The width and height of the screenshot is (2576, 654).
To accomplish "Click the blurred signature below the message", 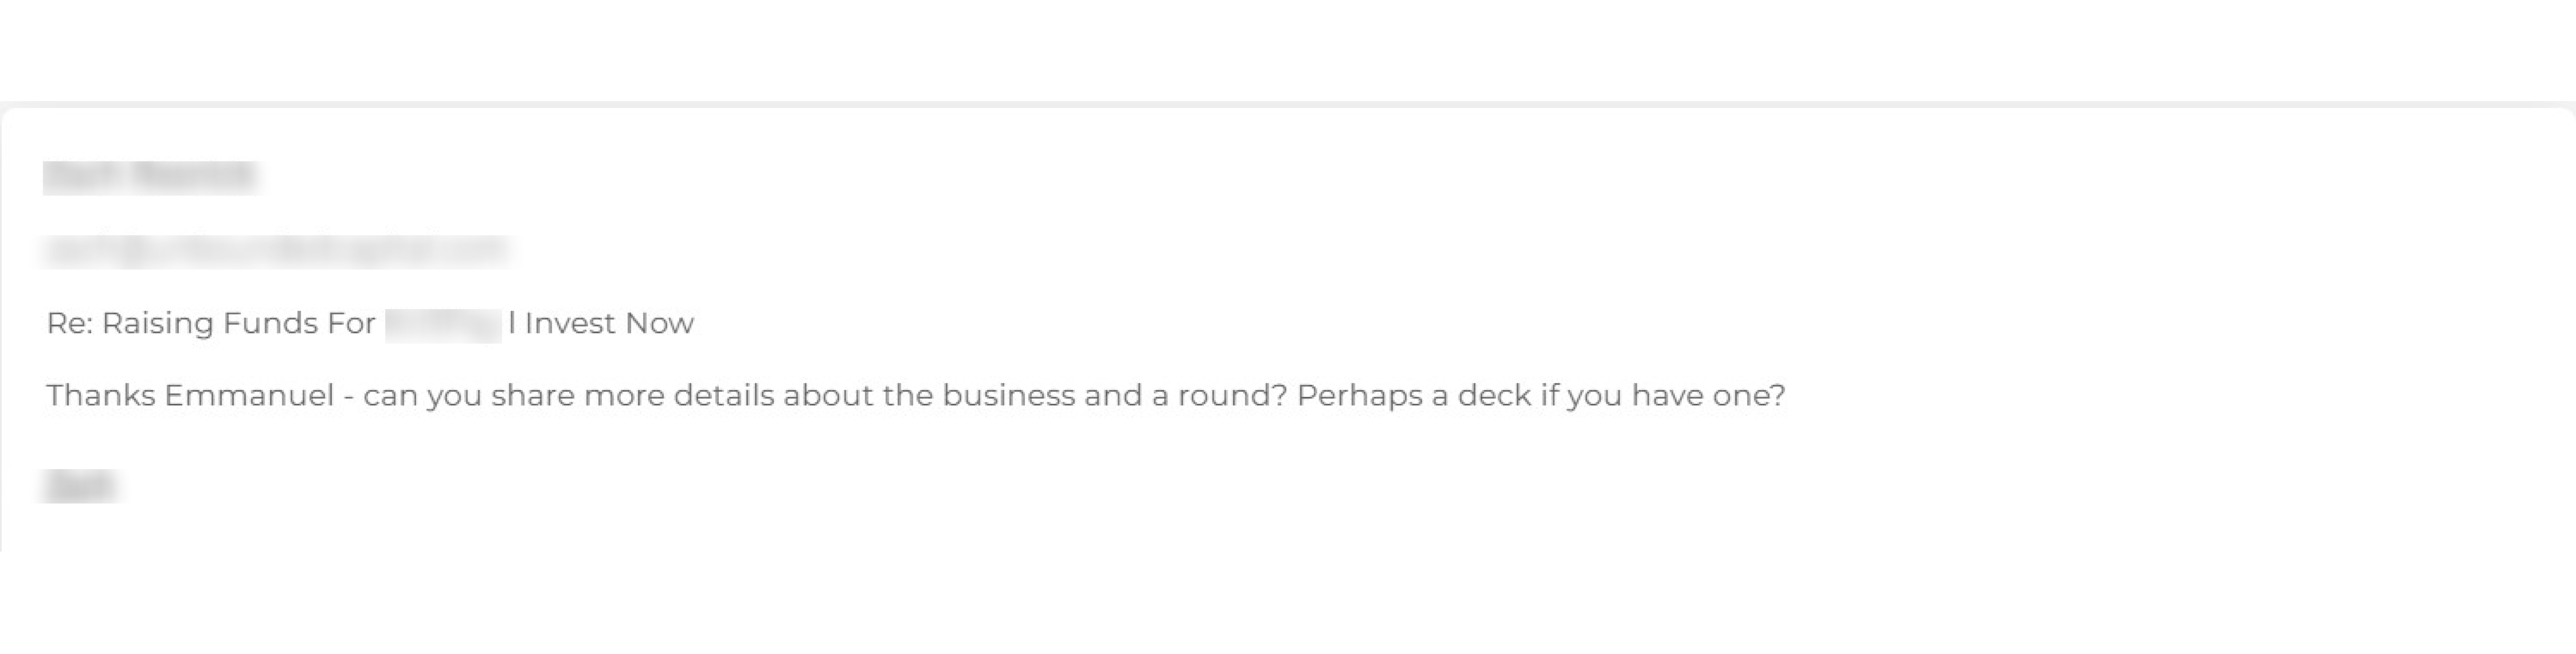I will (80, 486).
